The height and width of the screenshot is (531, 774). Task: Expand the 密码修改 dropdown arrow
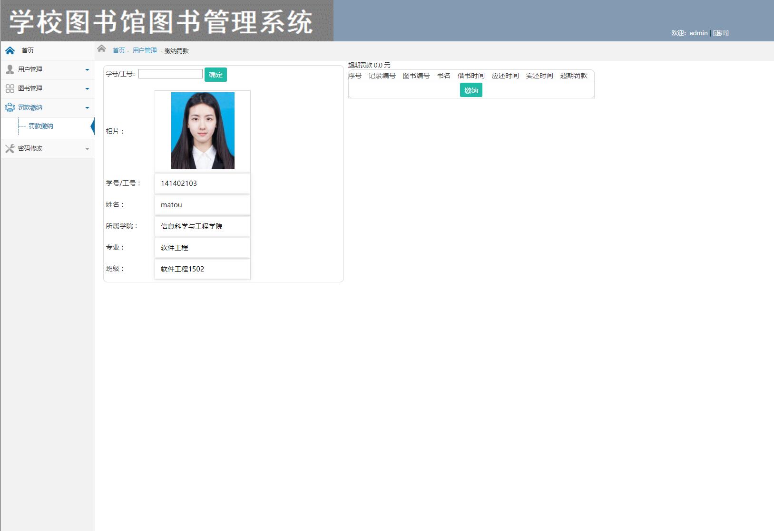(x=87, y=149)
